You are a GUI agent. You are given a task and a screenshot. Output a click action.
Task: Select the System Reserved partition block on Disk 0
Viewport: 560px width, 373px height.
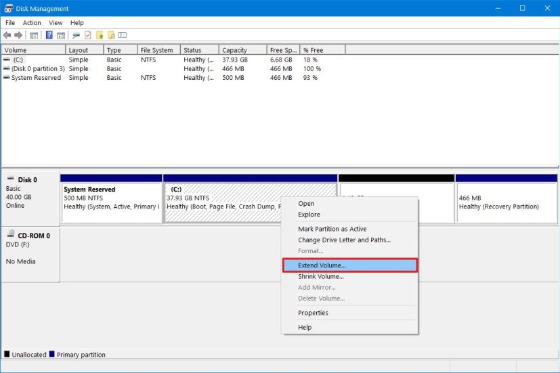point(112,199)
